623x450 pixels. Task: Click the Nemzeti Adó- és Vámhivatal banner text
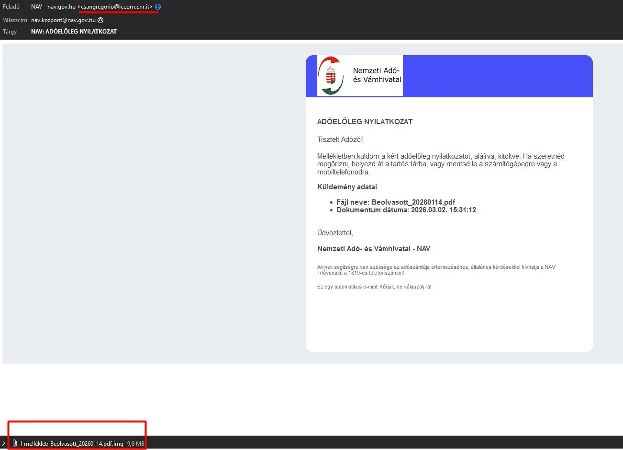(377, 75)
